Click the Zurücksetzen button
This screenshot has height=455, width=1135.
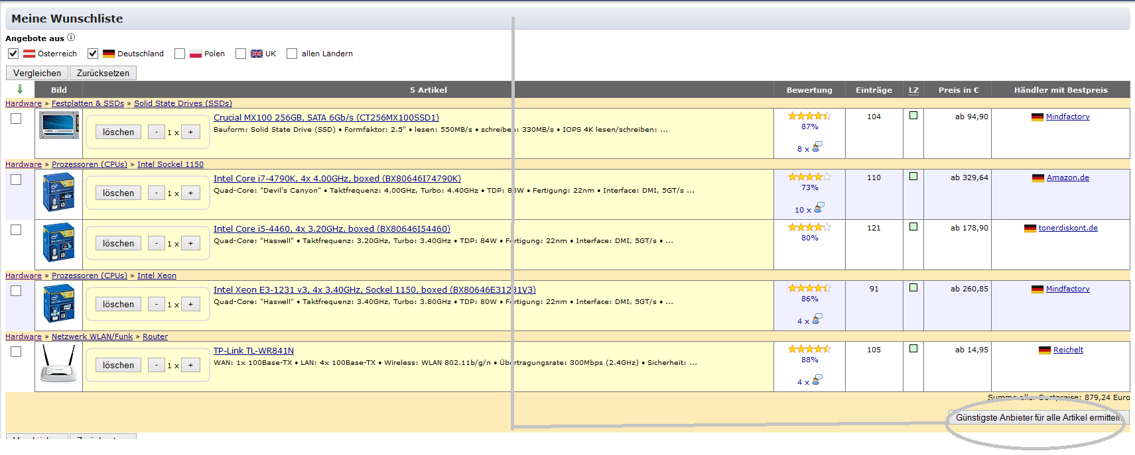(103, 73)
